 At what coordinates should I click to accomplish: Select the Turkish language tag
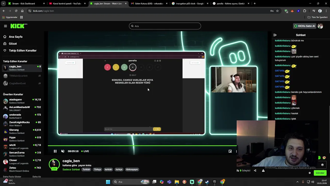click(86, 169)
